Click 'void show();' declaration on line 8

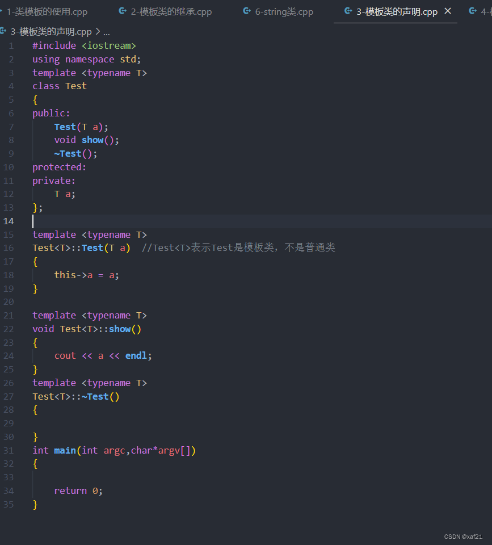tap(86, 140)
